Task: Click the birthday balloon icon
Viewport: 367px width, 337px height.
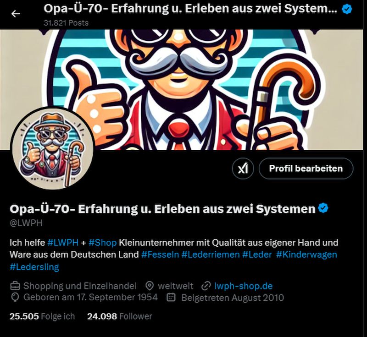Action: click(x=15, y=298)
